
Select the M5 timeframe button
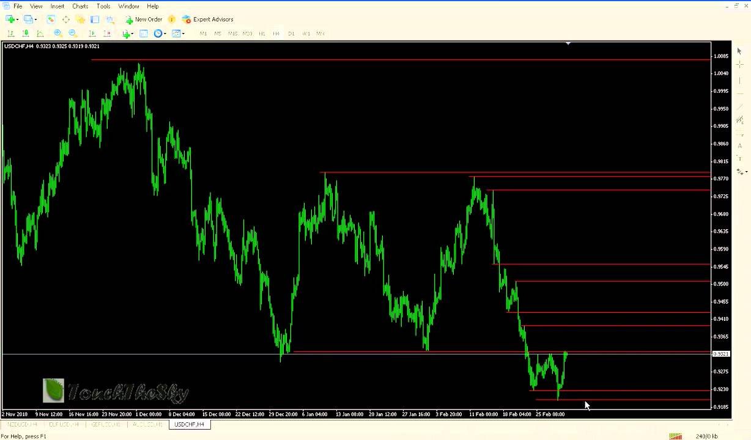click(x=218, y=34)
